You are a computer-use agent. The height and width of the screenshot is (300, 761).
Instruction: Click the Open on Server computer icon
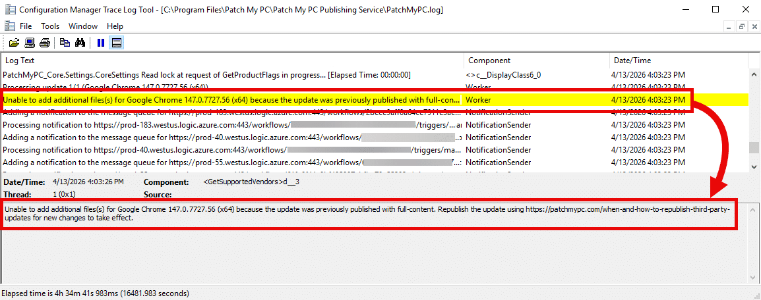point(30,43)
